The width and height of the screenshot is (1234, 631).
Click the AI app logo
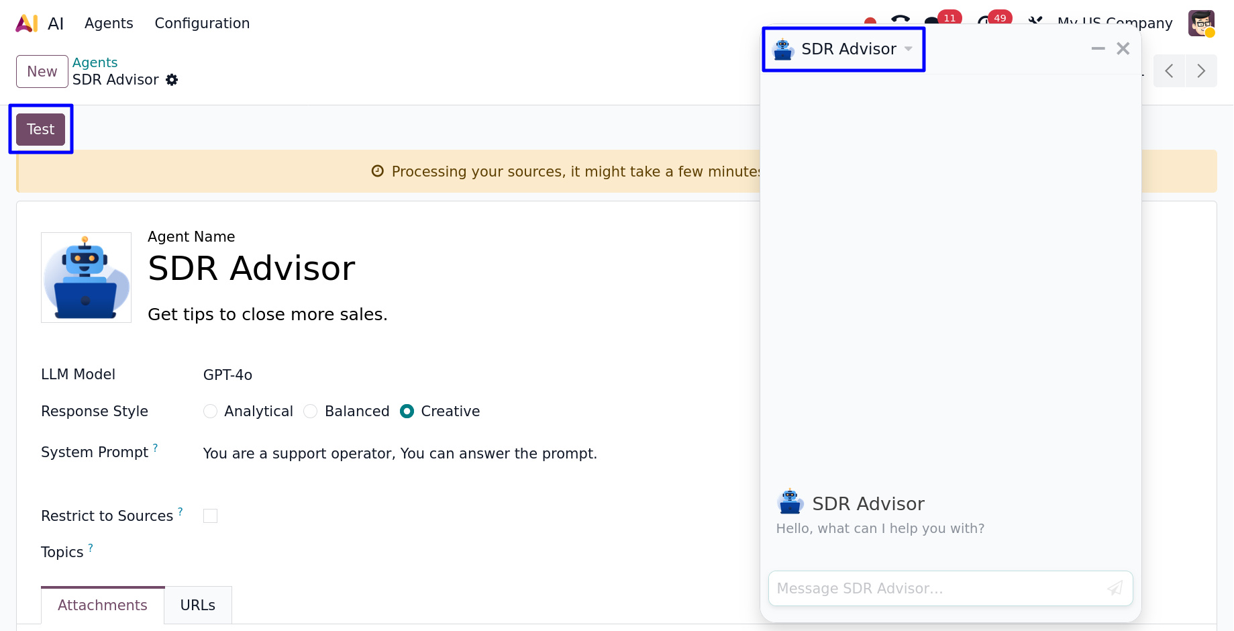coord(27,23)
